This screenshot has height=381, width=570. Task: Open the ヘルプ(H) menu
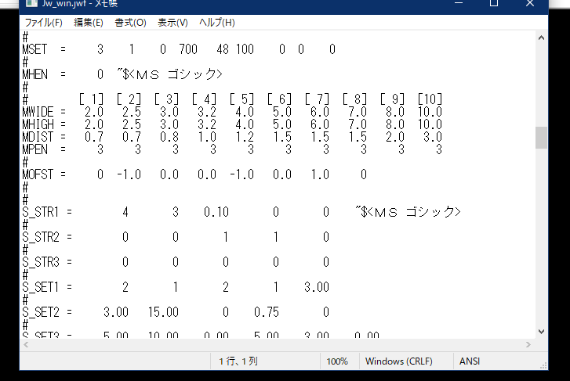coord(217,23)
